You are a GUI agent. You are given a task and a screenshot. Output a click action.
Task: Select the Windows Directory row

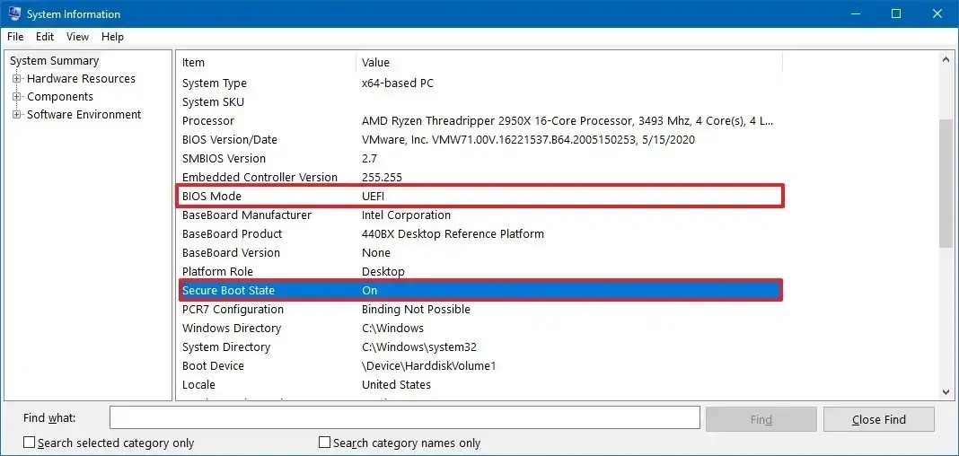480,329
